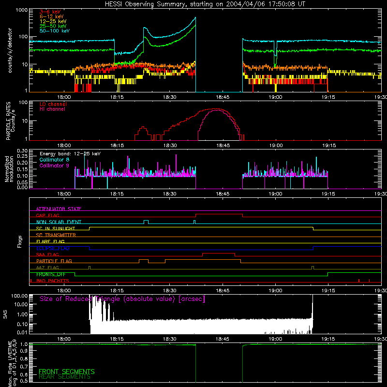
Task: Select the Collimator 8 legend entry
Action: [54, 160]
